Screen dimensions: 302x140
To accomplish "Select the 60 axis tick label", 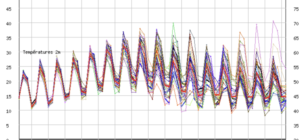I will pyautogui.click(x=296, y=53).
